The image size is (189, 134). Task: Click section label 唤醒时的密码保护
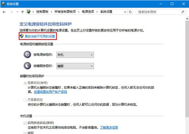(32, 76)
